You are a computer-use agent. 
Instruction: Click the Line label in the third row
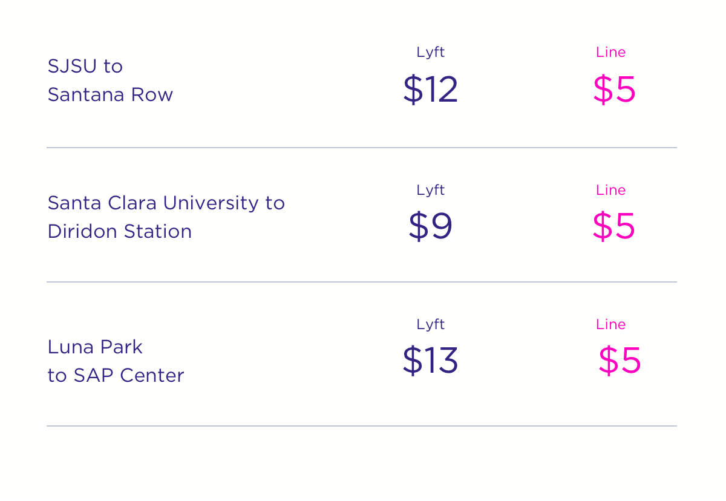click(x=610, y=324)
